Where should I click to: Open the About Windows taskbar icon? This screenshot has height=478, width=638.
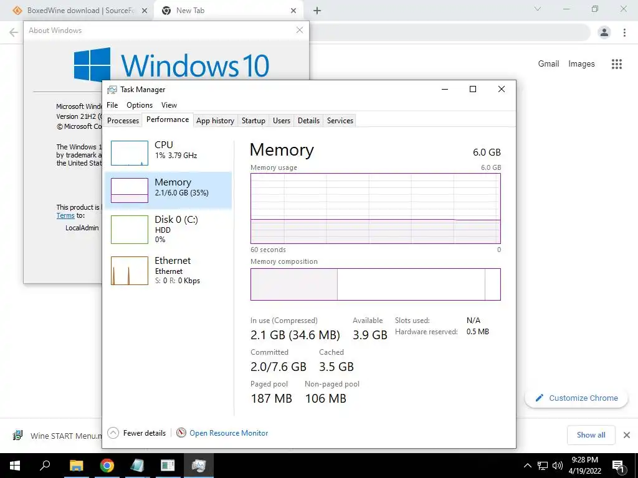(x=168, y=466)
